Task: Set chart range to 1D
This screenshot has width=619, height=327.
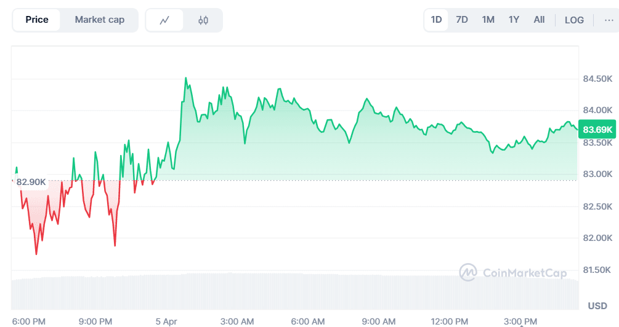Action: (x=436, y=20)
